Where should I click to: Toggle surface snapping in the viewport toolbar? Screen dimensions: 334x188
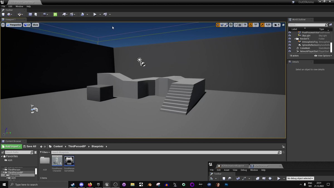click(235, 25)
